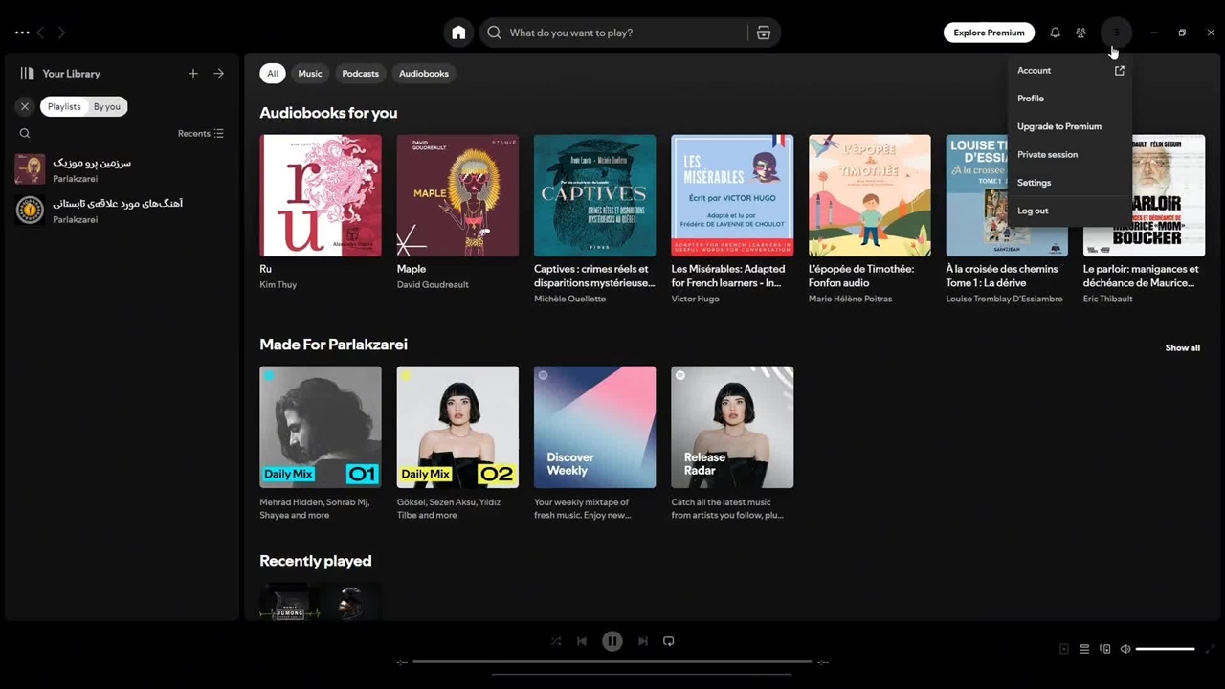The width and height of the screenshot is (1225, 689).
Task: Open Browse icon in search bar
Action: 763,33
